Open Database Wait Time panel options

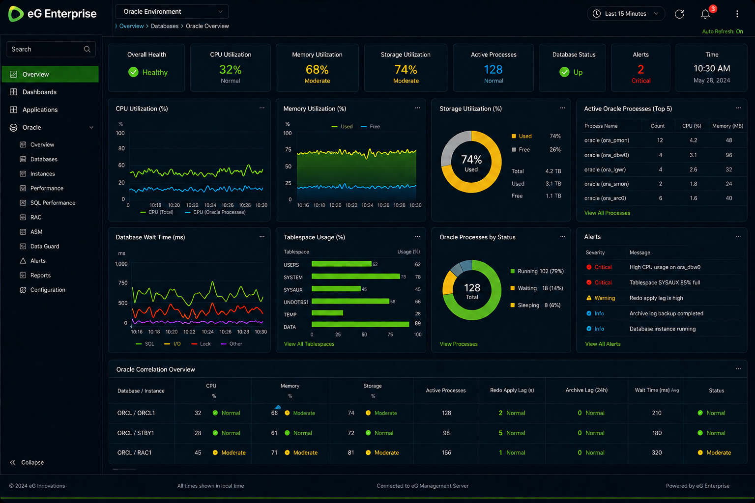point(262,236)
